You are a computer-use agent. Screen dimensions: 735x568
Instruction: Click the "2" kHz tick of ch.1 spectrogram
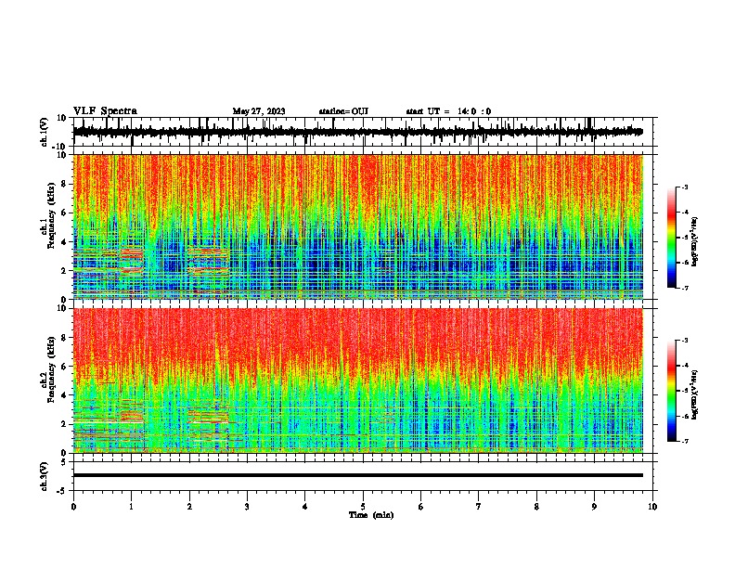coord(65,271)
